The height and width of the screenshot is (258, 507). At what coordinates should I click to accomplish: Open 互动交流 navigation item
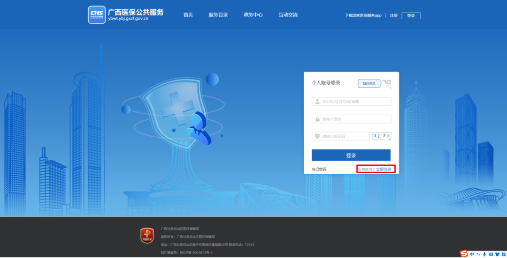click(288, 15)
